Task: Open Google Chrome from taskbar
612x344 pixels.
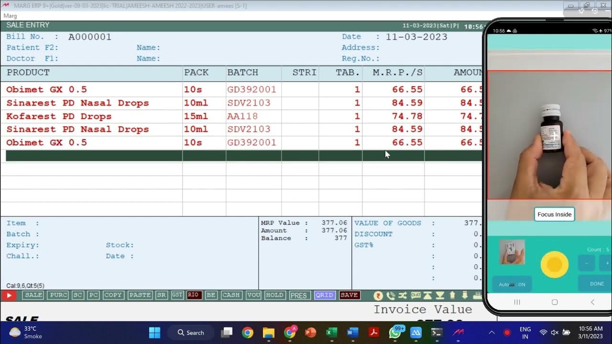Action: [248, 333]
